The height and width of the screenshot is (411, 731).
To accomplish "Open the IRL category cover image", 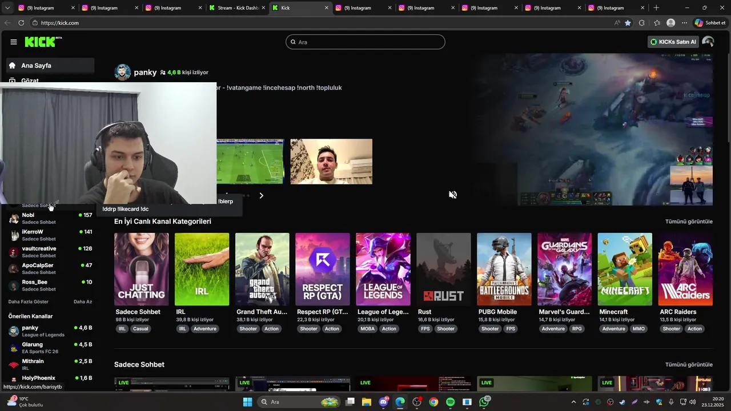I will click(x=202, y=269).
